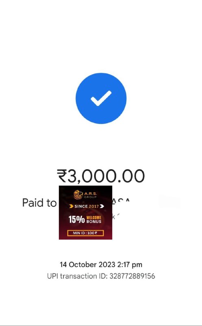
Task: Click the WELCOME BONUS text
Action: (x=94, y=219)
